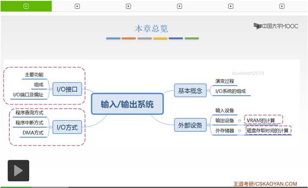
Task: Open the third video section tab
Action: coord(128,6)
